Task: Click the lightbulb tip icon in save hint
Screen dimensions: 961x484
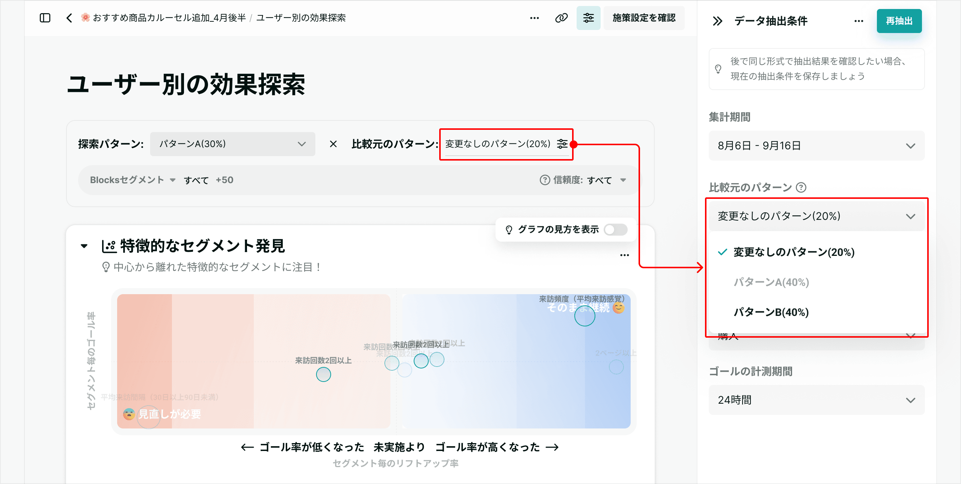Action: tap(718, 69)
